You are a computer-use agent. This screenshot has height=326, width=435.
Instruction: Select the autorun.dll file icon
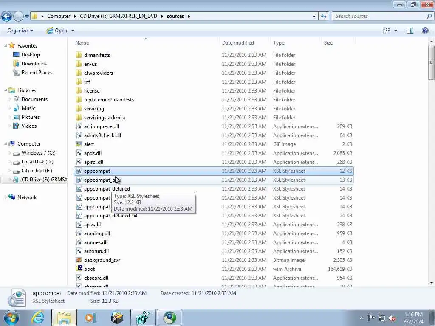click(79, 251)
